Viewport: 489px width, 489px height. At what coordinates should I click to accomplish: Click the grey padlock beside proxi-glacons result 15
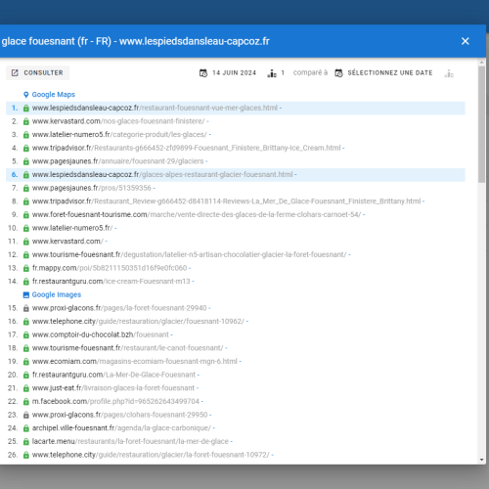pos(26,308)
